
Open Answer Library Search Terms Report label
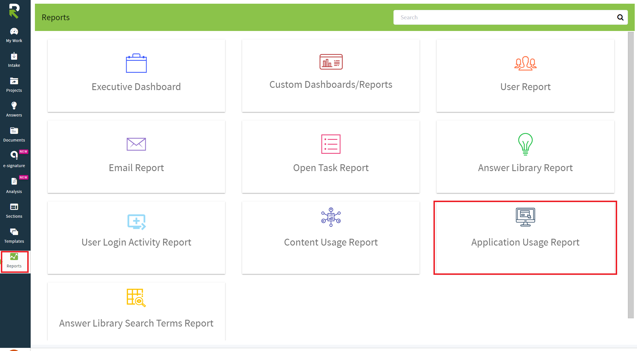coord(136,323)
